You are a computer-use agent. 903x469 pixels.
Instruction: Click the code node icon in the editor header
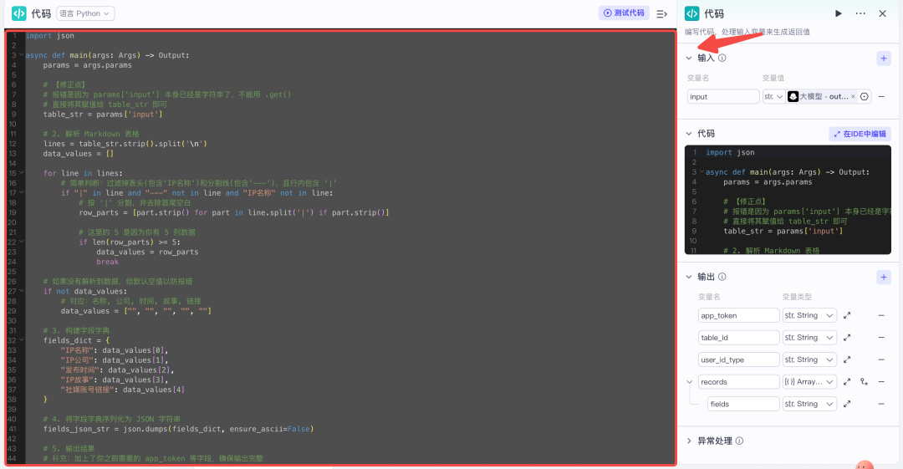(x=19, y=13)
